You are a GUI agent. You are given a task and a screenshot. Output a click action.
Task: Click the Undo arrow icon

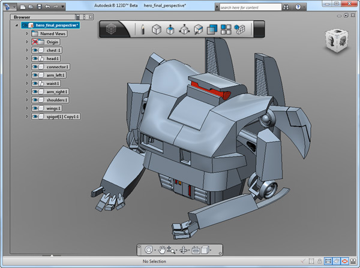coord(48,7)
